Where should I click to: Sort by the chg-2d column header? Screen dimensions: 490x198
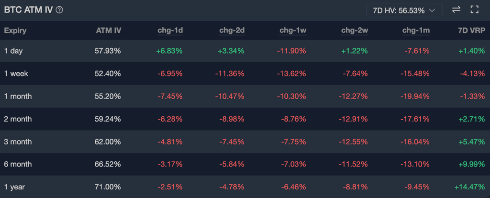[232, 31]
